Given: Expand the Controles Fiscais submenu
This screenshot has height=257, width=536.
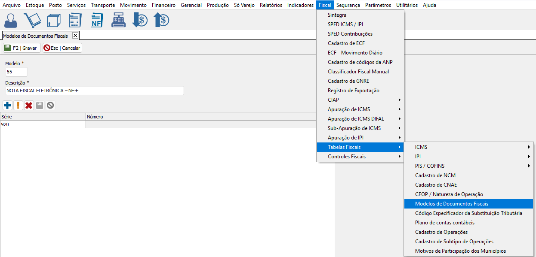Looking at the screenshot, I should (360, 157).
